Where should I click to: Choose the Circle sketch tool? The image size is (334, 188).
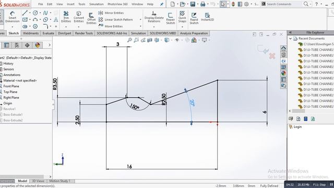point(35,13)
